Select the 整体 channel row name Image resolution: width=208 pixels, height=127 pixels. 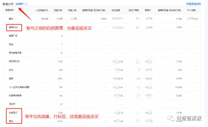pyautogui.click(x=11, y=19)
